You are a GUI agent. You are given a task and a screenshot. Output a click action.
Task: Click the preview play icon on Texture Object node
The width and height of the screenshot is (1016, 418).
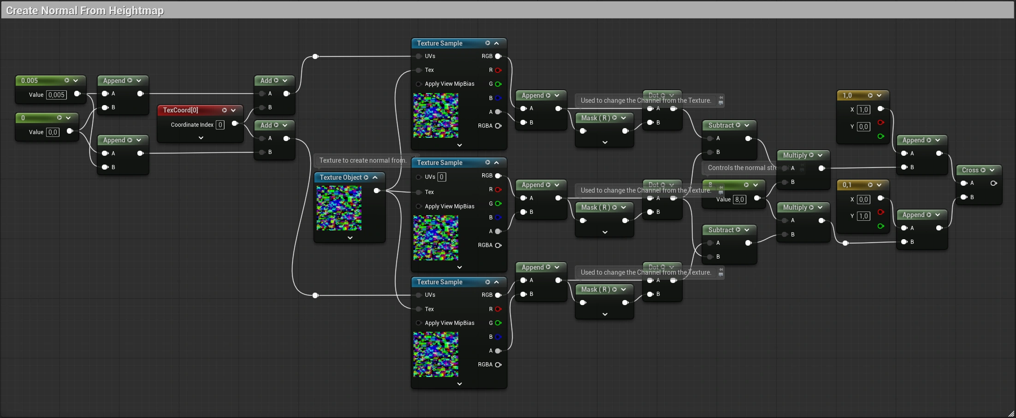pos(366,177)
